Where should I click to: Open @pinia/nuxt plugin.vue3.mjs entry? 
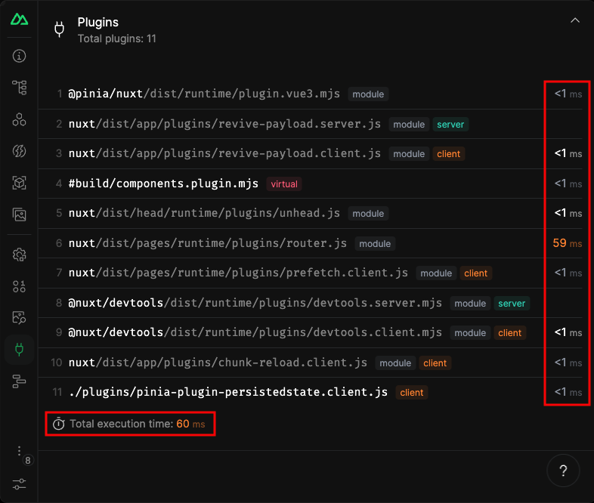204,94
